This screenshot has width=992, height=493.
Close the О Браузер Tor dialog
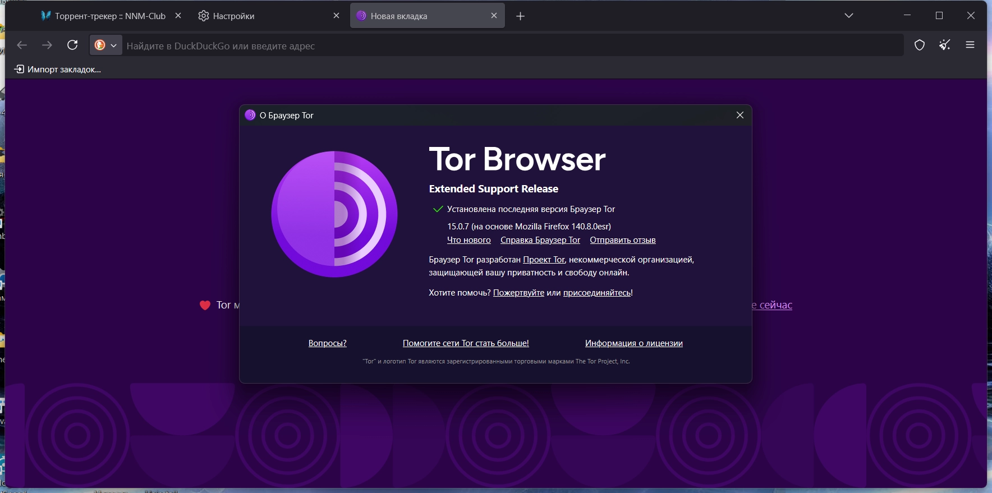point(740,115)
